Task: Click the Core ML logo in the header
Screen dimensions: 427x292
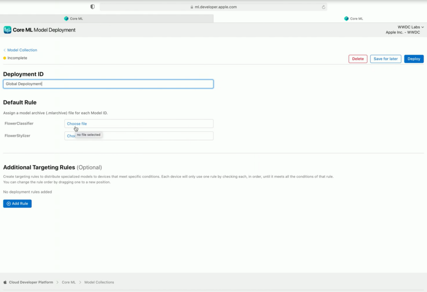Action: click(x=8, y=30)
